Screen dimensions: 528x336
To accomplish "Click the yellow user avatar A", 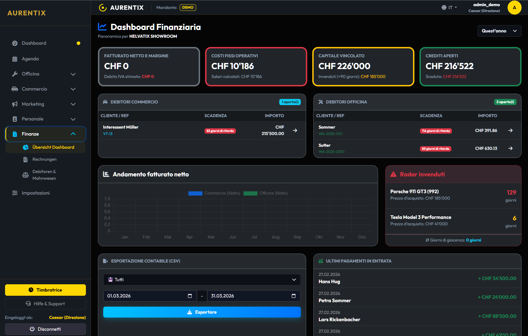I will pyautogui.click(x=514, y=8).
